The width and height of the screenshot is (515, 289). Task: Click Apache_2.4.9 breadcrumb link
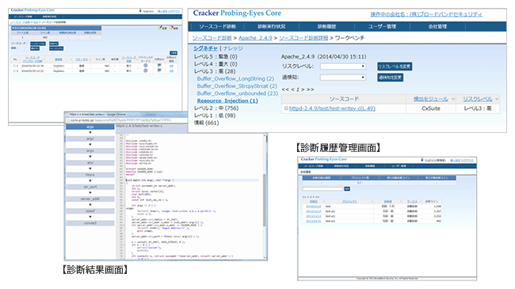tap(255, 38)
